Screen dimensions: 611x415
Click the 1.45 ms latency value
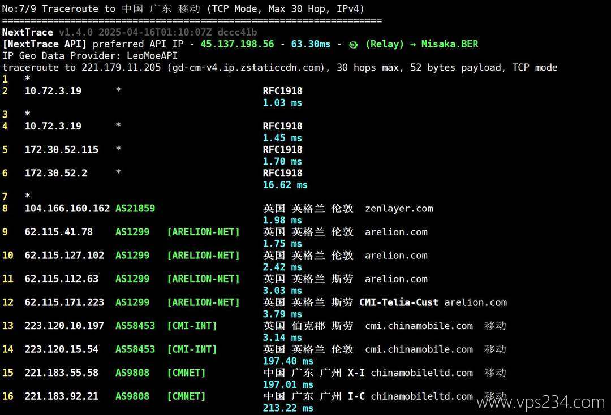282,138
